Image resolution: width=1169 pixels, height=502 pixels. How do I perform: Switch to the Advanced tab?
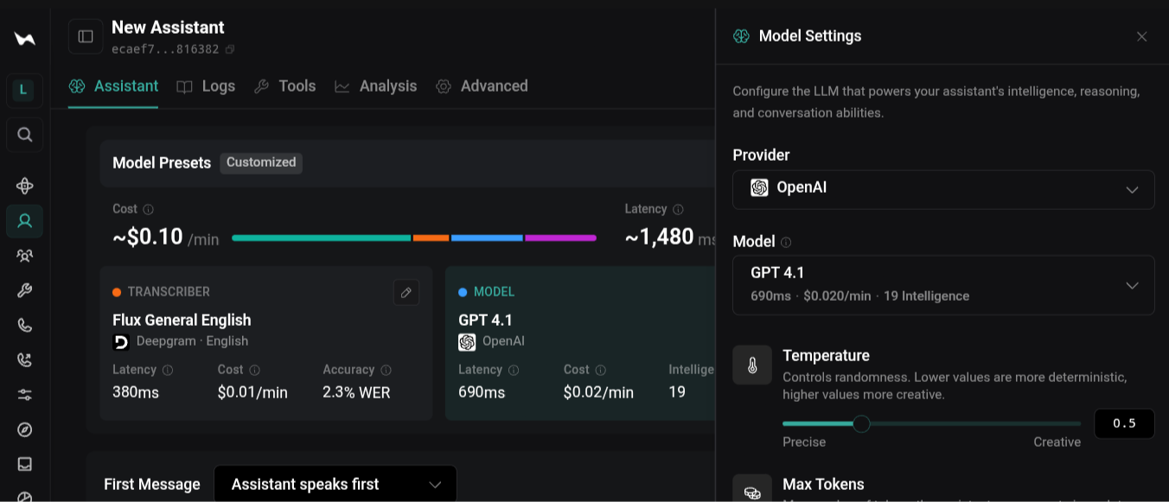(482, 86)
